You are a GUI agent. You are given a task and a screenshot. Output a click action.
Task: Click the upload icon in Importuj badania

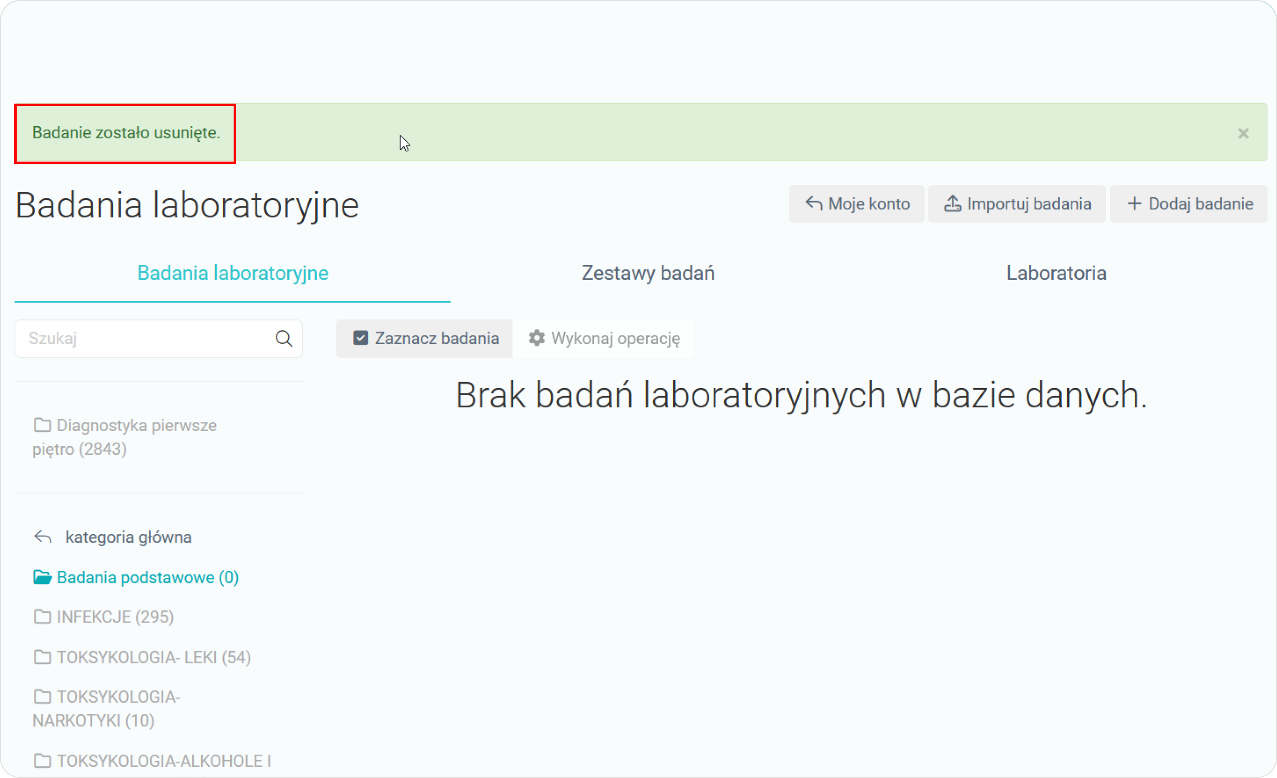952,204
